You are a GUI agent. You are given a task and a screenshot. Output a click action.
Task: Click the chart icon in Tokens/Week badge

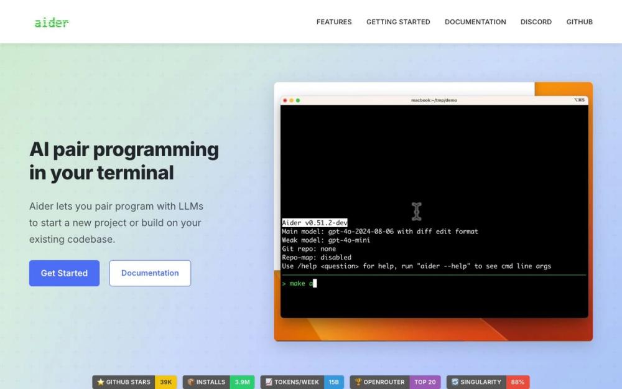[269, 382]
